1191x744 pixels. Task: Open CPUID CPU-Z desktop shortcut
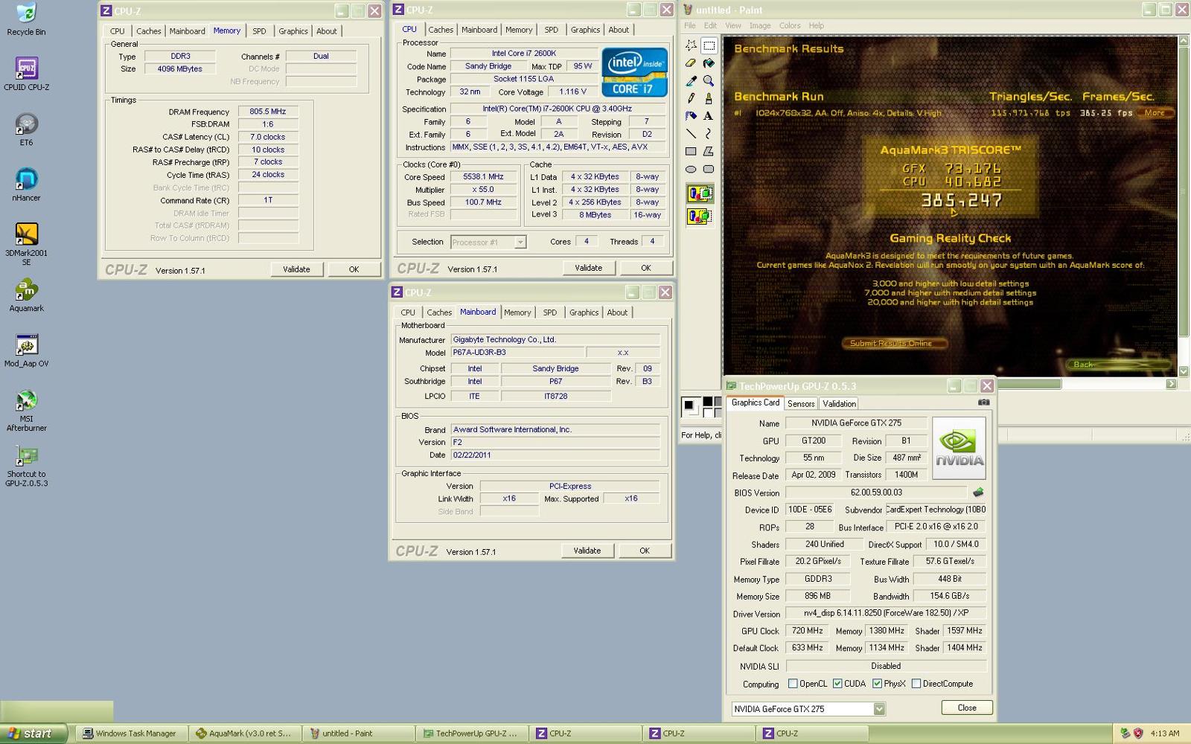coord(27,74)
